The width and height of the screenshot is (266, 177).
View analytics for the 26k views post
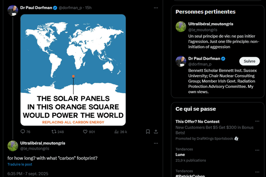[x=117, y=132]
